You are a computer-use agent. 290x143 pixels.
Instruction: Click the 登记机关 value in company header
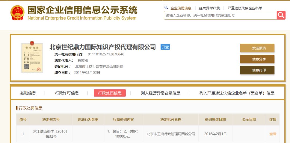point(99,66)
